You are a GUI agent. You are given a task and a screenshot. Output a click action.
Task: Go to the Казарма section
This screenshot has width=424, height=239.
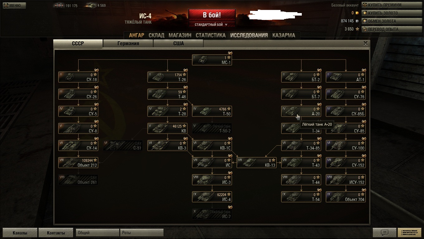(284, 35)
